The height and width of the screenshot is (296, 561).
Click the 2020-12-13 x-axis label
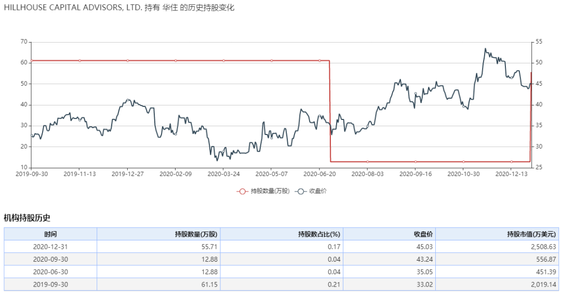tap(511, 174)
